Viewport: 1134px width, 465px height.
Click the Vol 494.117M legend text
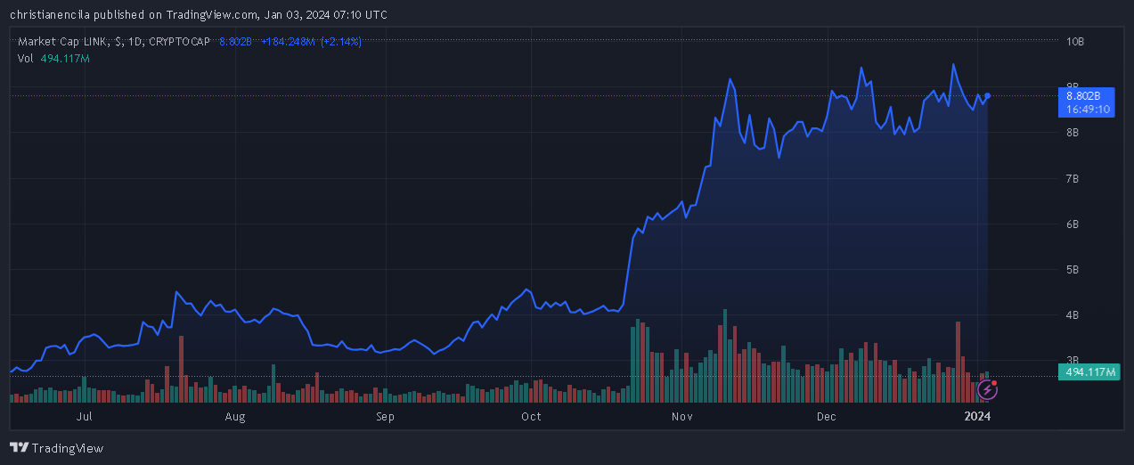point(53,58)
